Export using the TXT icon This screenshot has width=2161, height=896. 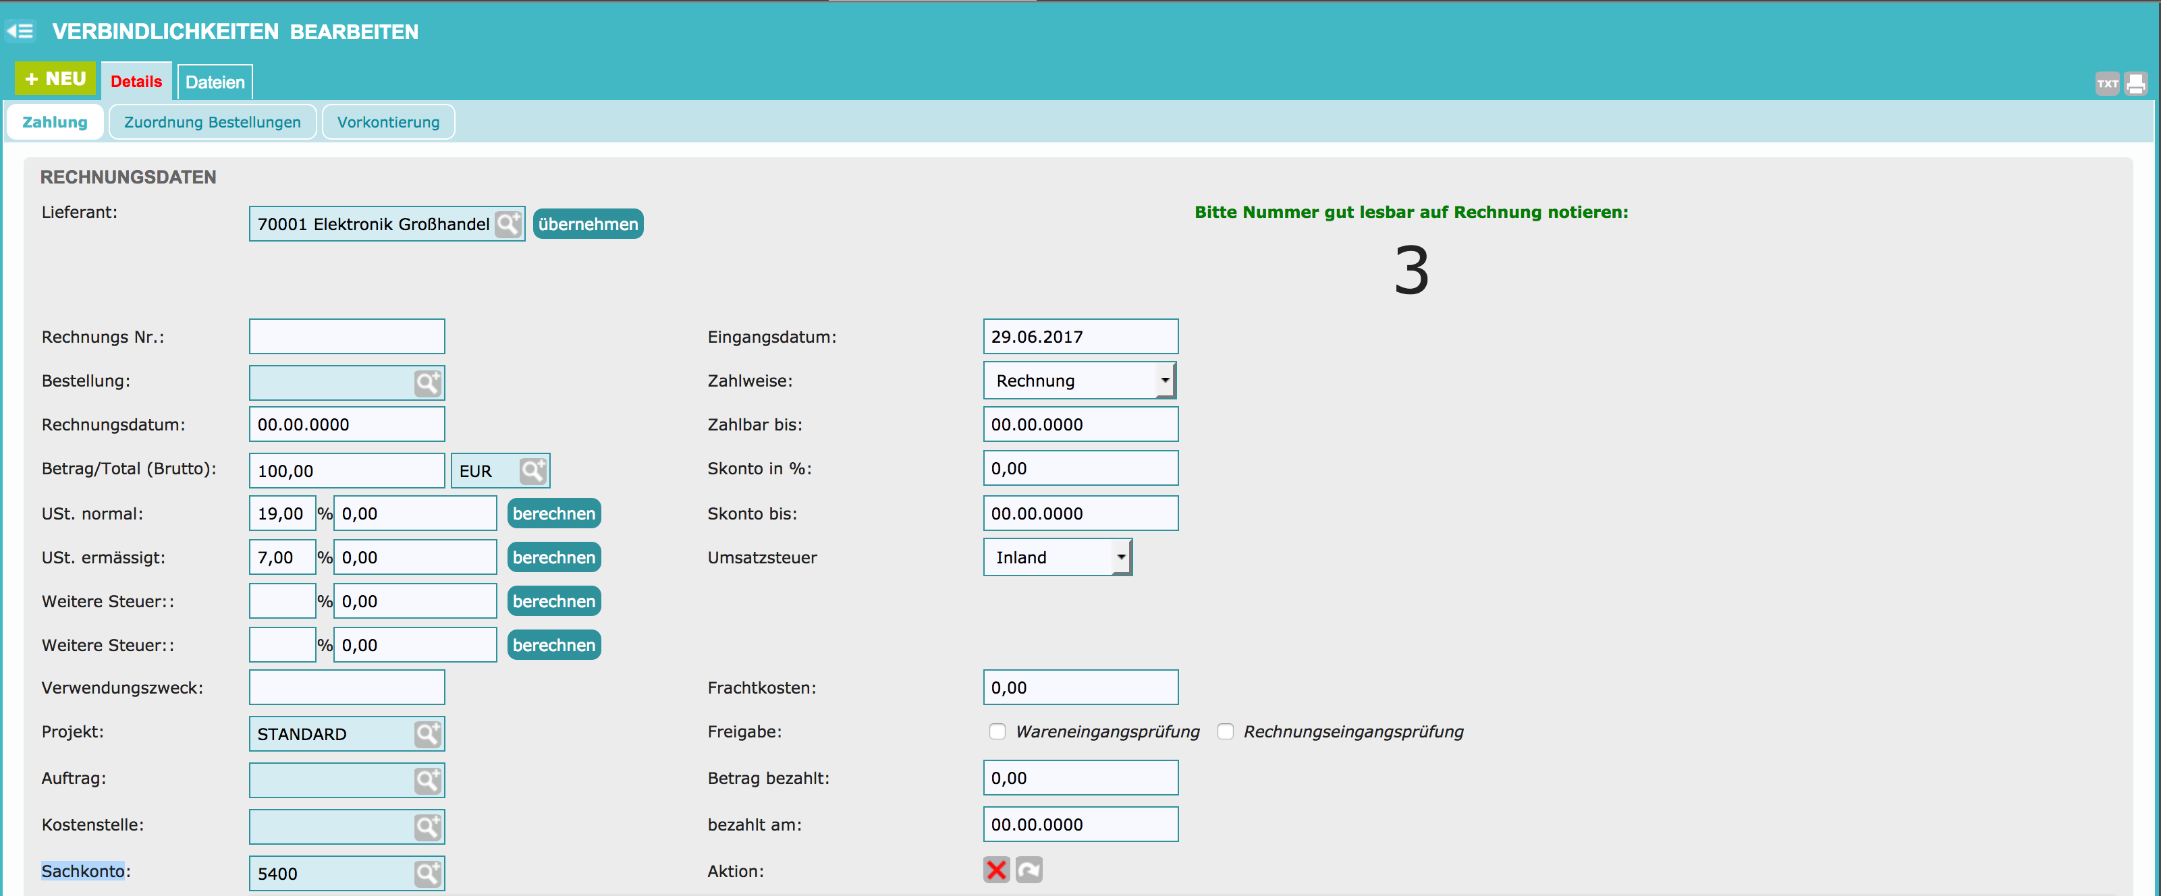coord(2107,83)
